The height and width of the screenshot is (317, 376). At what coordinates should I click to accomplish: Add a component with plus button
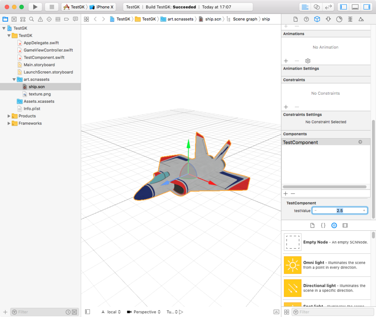(x=286, y=194)
